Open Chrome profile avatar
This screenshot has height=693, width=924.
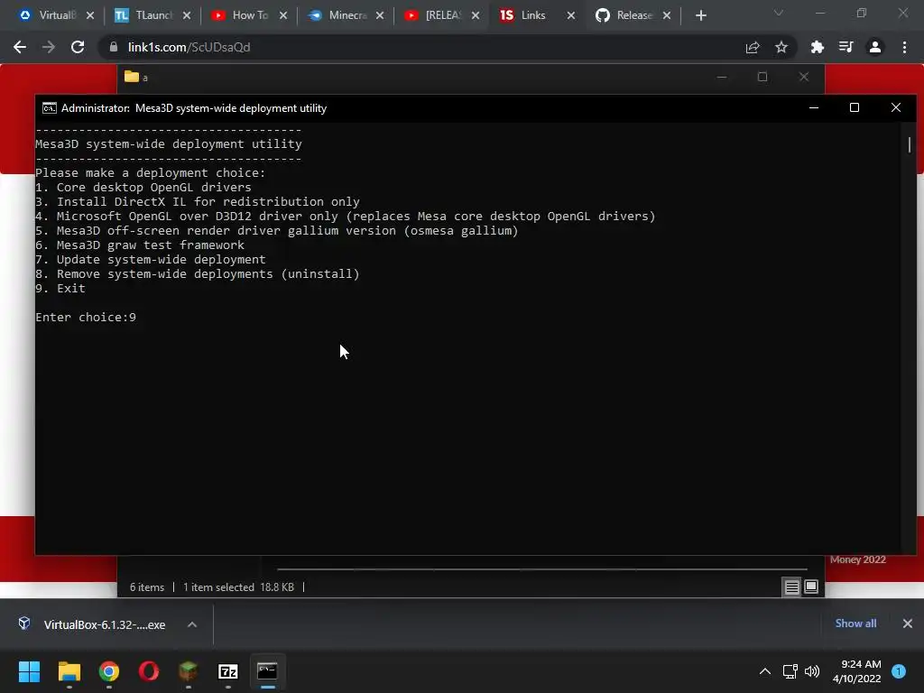pos(875,47)
